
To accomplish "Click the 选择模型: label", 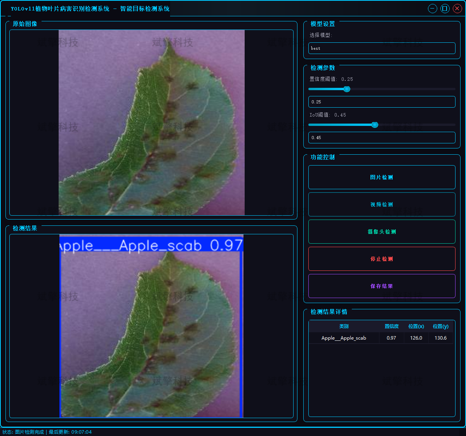I will pos(321,35).
